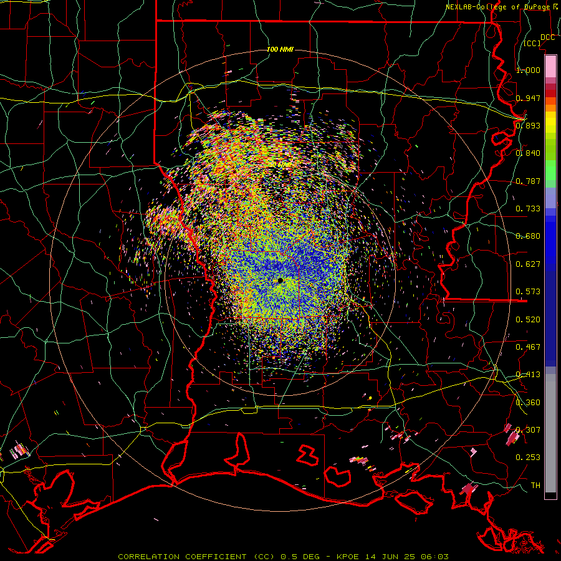The image size is (561, 561).
Task: Click the gray bottom segment of the color bar
Action: (x=550, y=433)
